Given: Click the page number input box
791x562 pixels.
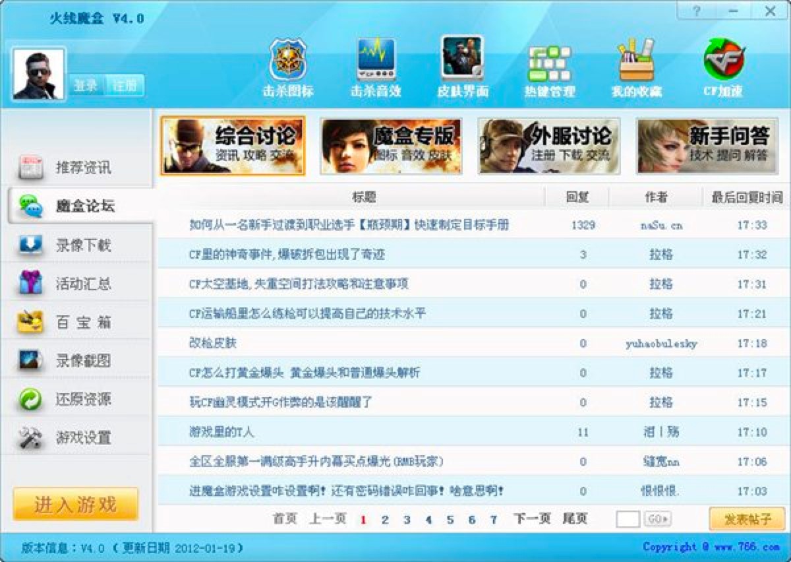Looking at the screenshot, I should pos(628,519).
